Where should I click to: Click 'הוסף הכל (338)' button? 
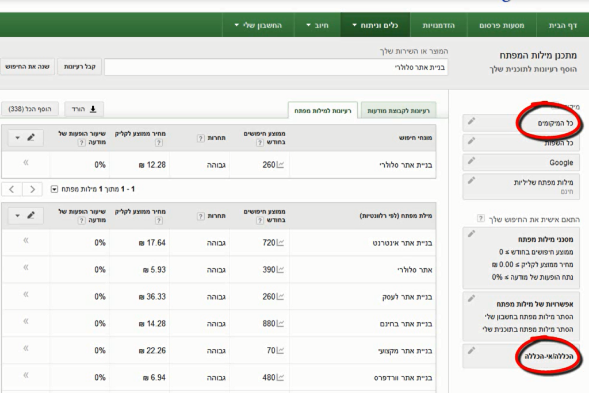30,109
